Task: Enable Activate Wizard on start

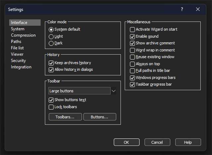Action: [132, 29]
